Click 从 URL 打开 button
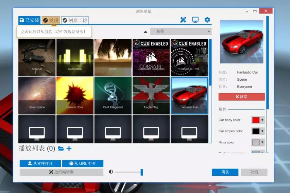Viewport: 290px width, 193px height. [82, 163]
